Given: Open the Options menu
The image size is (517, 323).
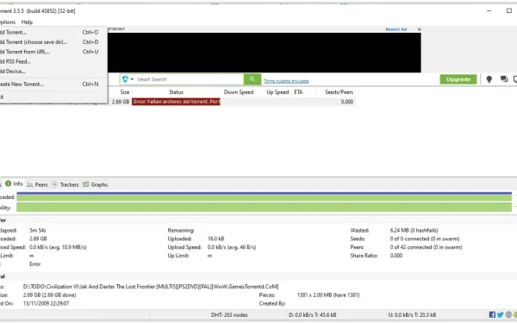Looking at the screenshot, I should tap(8, 22).
